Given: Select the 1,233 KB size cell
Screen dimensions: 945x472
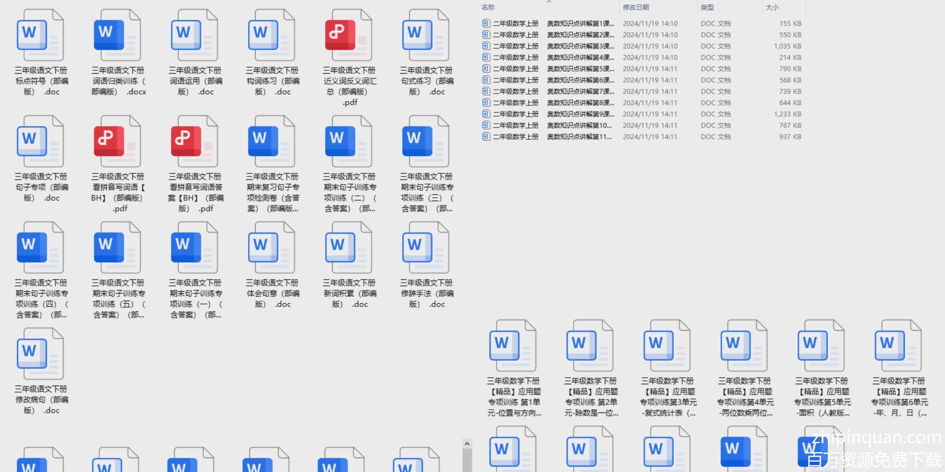Looking at the screenshot, I should (787, 114).
